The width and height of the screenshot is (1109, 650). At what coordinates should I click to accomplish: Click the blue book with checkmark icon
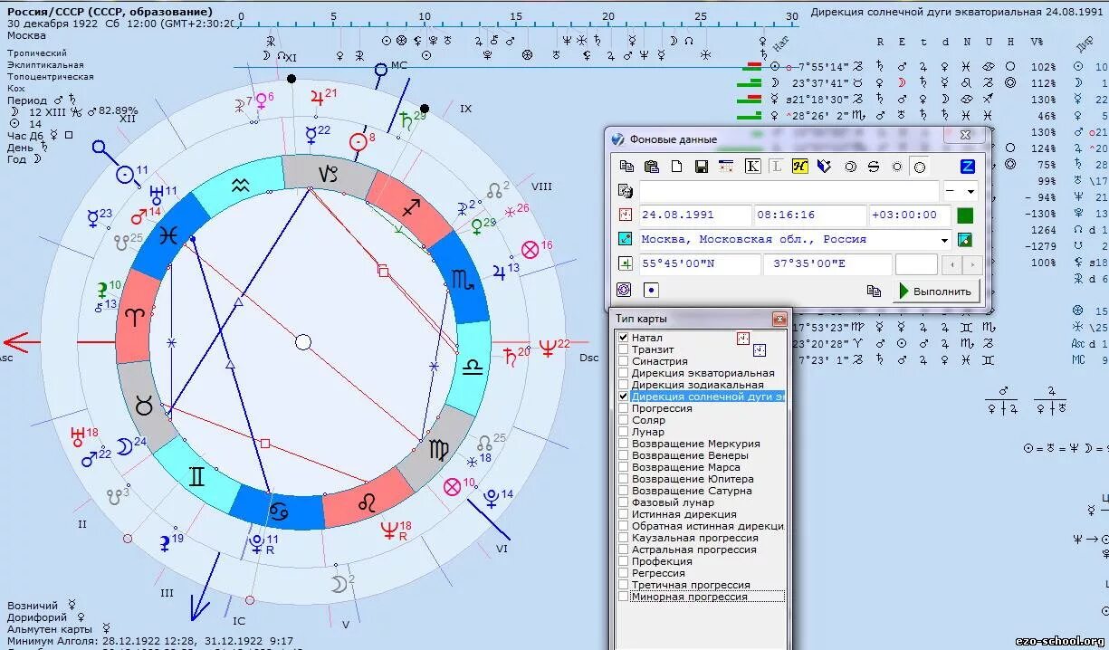[824, 167]
